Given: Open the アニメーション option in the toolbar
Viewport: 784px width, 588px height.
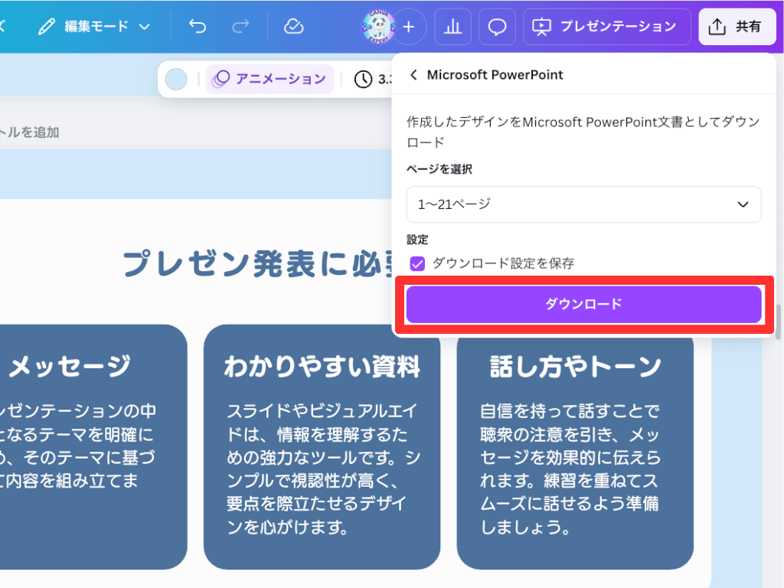Looking at the screenshot, I should tap(270, 79).
